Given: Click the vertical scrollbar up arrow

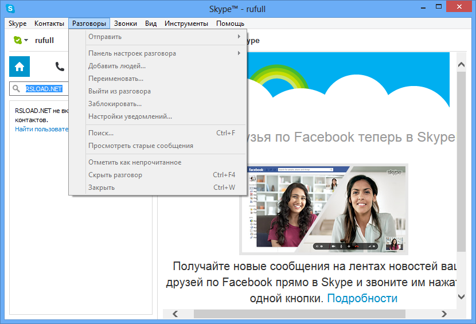Looking at the screenshot, I should (461, 64).
